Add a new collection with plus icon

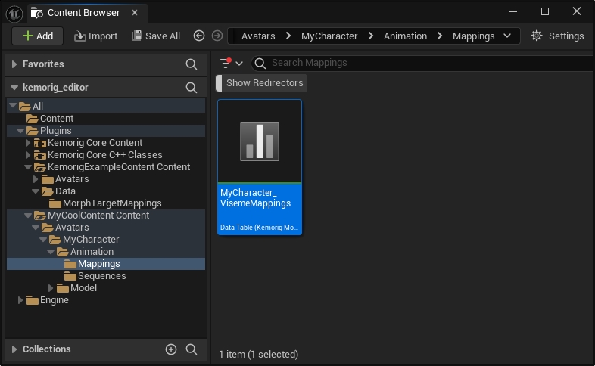(171, 349)
